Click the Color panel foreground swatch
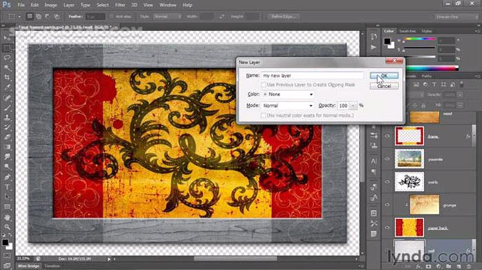The width and height of the screenshot is (482, 270). 387,41
